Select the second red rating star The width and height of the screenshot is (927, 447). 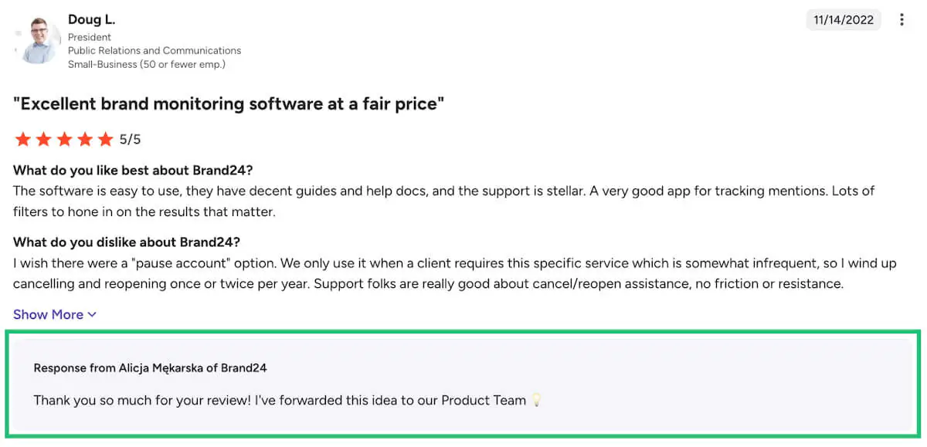[44, 140]
